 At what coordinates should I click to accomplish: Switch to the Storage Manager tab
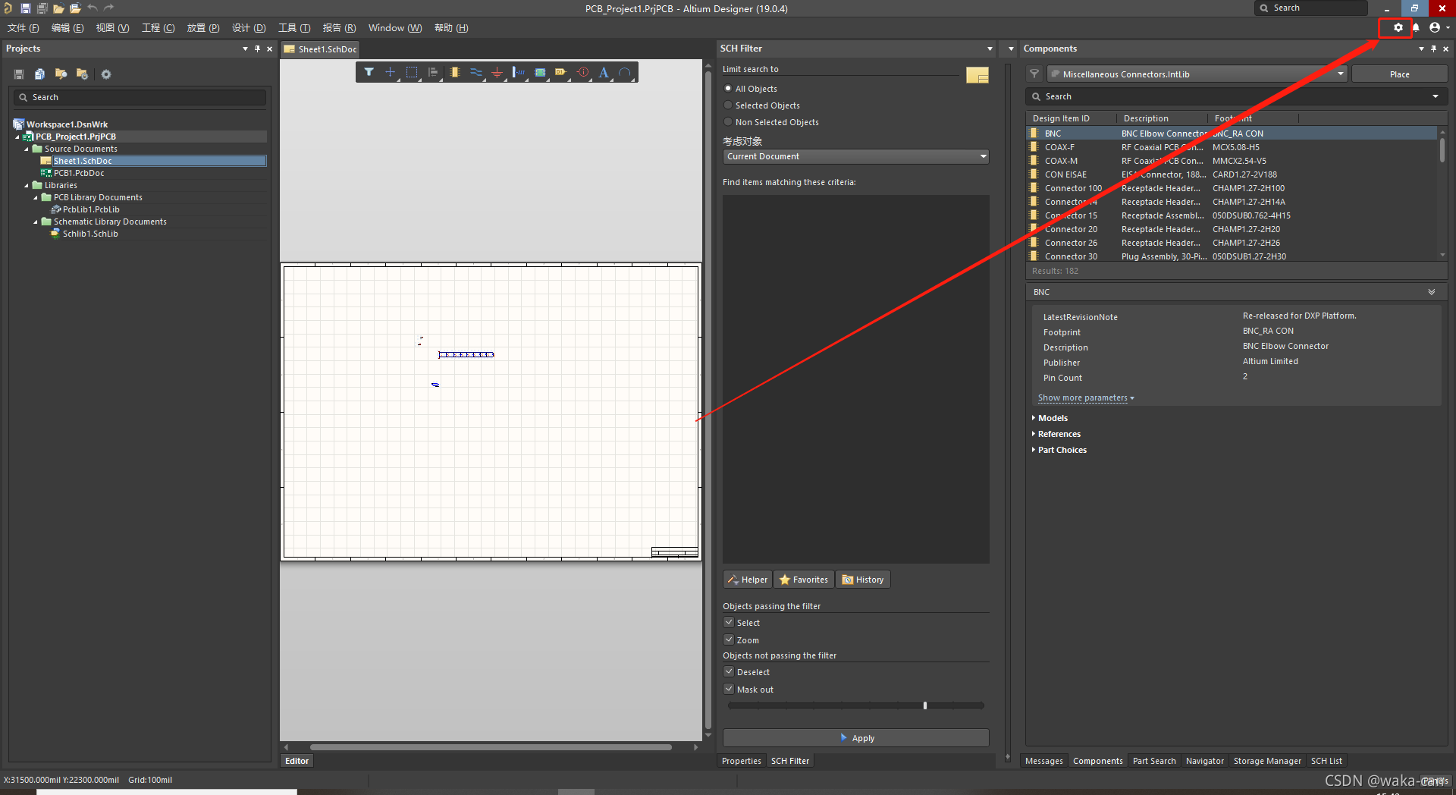tap(1267, 761)
